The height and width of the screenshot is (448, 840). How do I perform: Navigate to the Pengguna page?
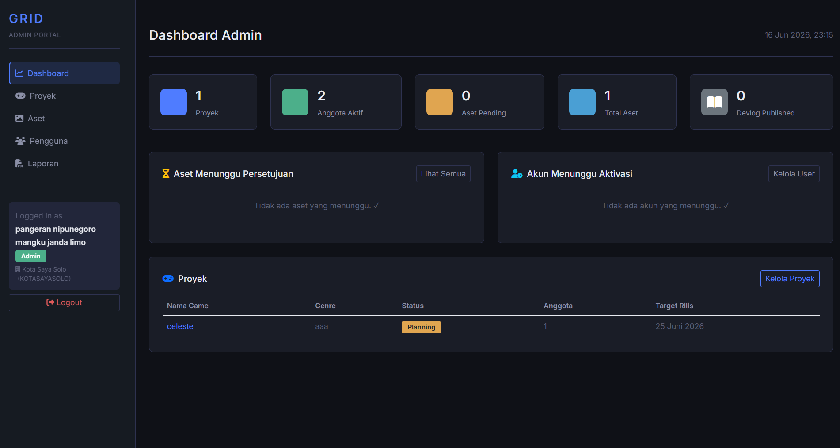pyautogui.click(x=64, y=141)
